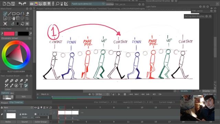
Task: Click the Edit brush button
Action: click(x=24, y=97)
